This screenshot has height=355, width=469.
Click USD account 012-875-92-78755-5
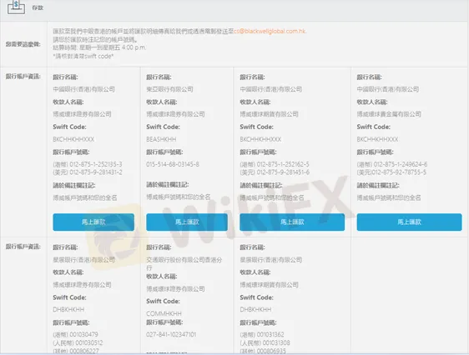(391, 172)
